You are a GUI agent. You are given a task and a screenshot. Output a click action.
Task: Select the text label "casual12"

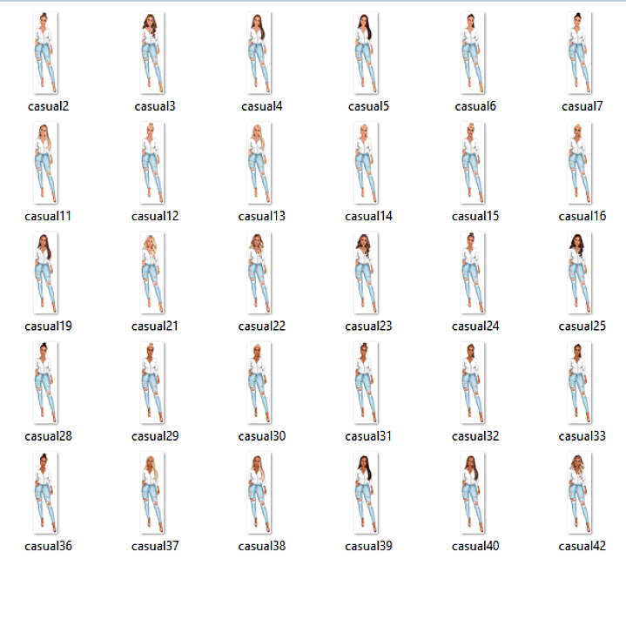tap(155, 216)
